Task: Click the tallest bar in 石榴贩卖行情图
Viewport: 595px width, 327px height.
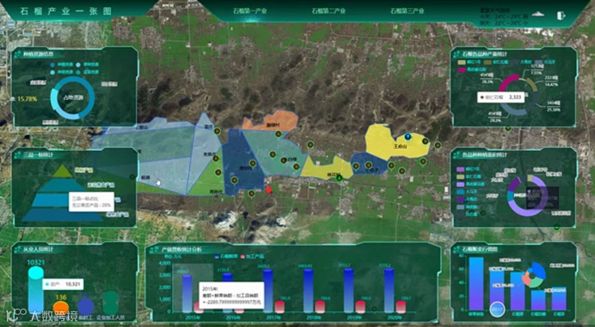Action: point(476,284)
